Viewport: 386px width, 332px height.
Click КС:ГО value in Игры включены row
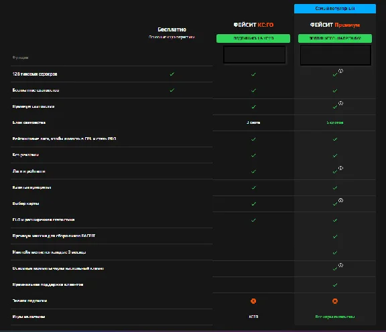pos(253,317)
